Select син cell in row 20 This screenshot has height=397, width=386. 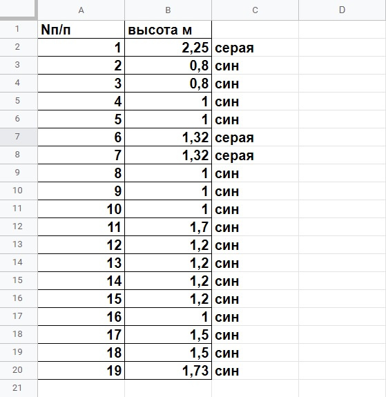255,370
